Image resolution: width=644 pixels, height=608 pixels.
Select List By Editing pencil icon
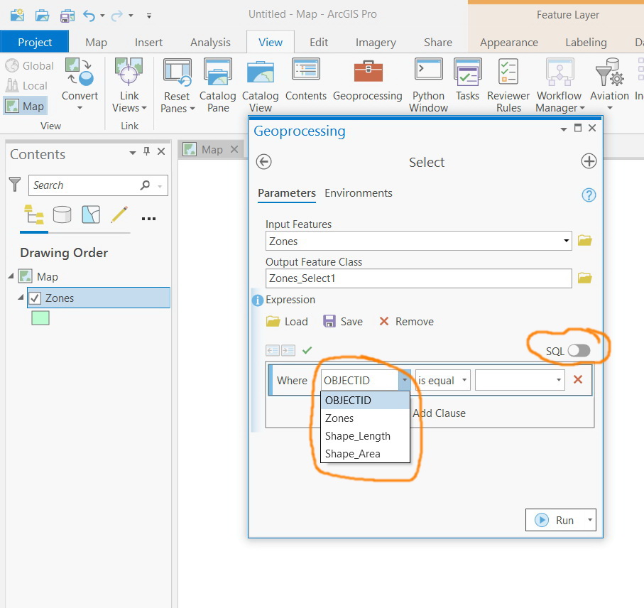[119, 215]
